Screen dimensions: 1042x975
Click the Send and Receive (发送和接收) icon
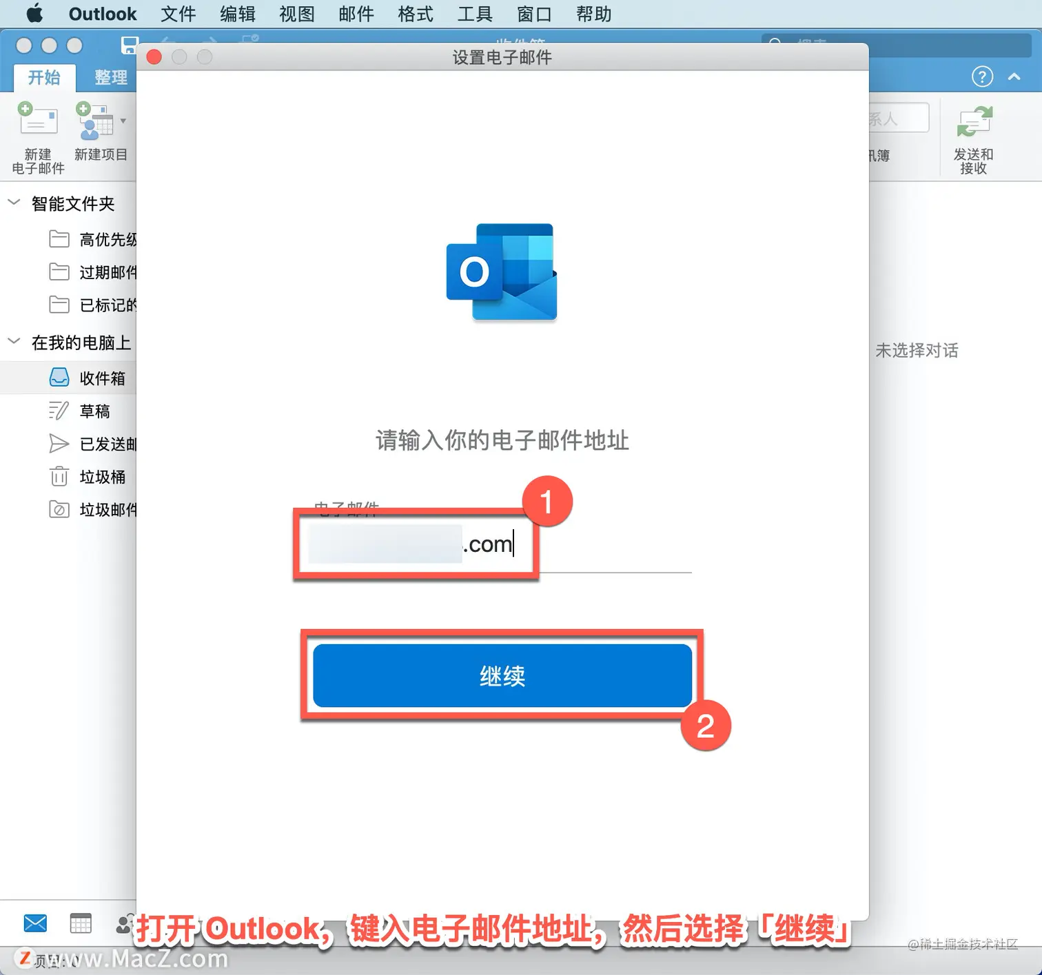click(974, 122)
